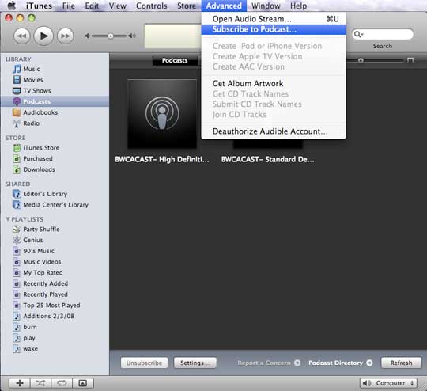Click Report a Concern link
The width and height of the screenshot is (427, 391).
[x=269, y=363]
